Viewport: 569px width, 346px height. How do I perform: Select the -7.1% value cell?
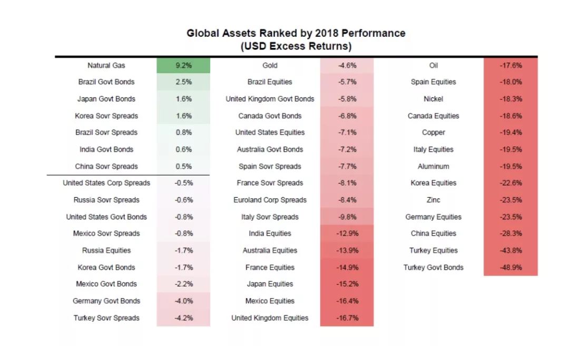347,133
